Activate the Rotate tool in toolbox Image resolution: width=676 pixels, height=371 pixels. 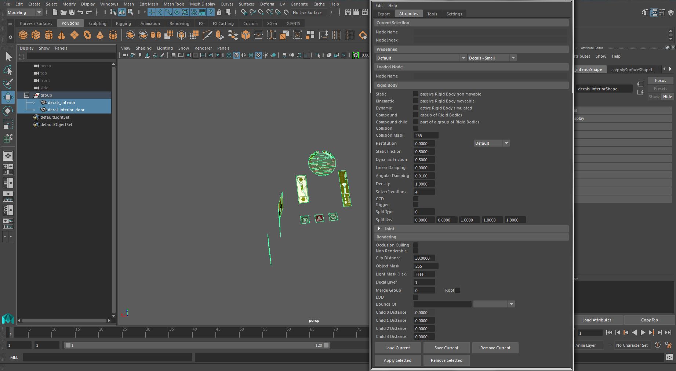(8, 111)
